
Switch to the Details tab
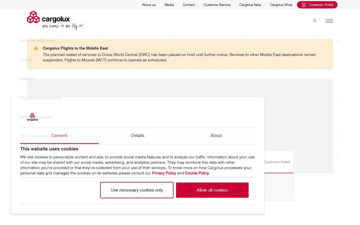[x=138, y=136]
